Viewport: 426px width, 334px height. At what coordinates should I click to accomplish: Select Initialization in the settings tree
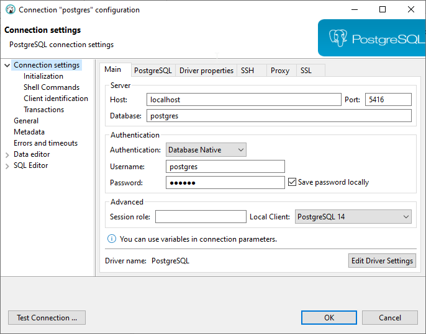pos(43,76)
